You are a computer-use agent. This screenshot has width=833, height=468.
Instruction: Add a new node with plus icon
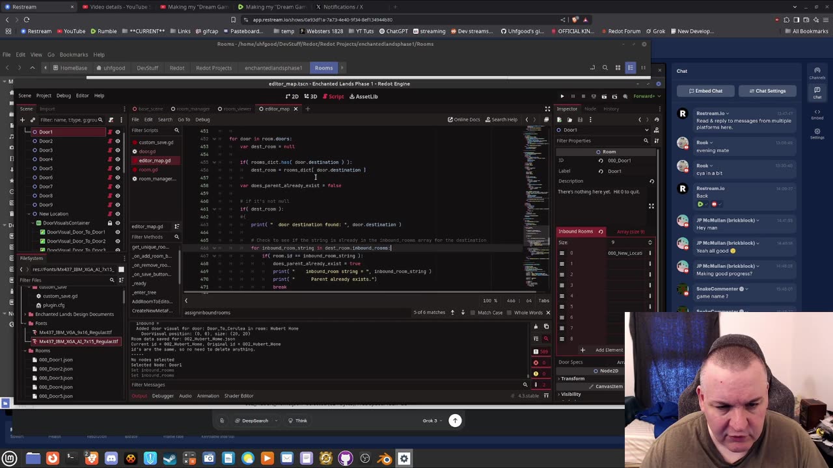pos(22,120)
